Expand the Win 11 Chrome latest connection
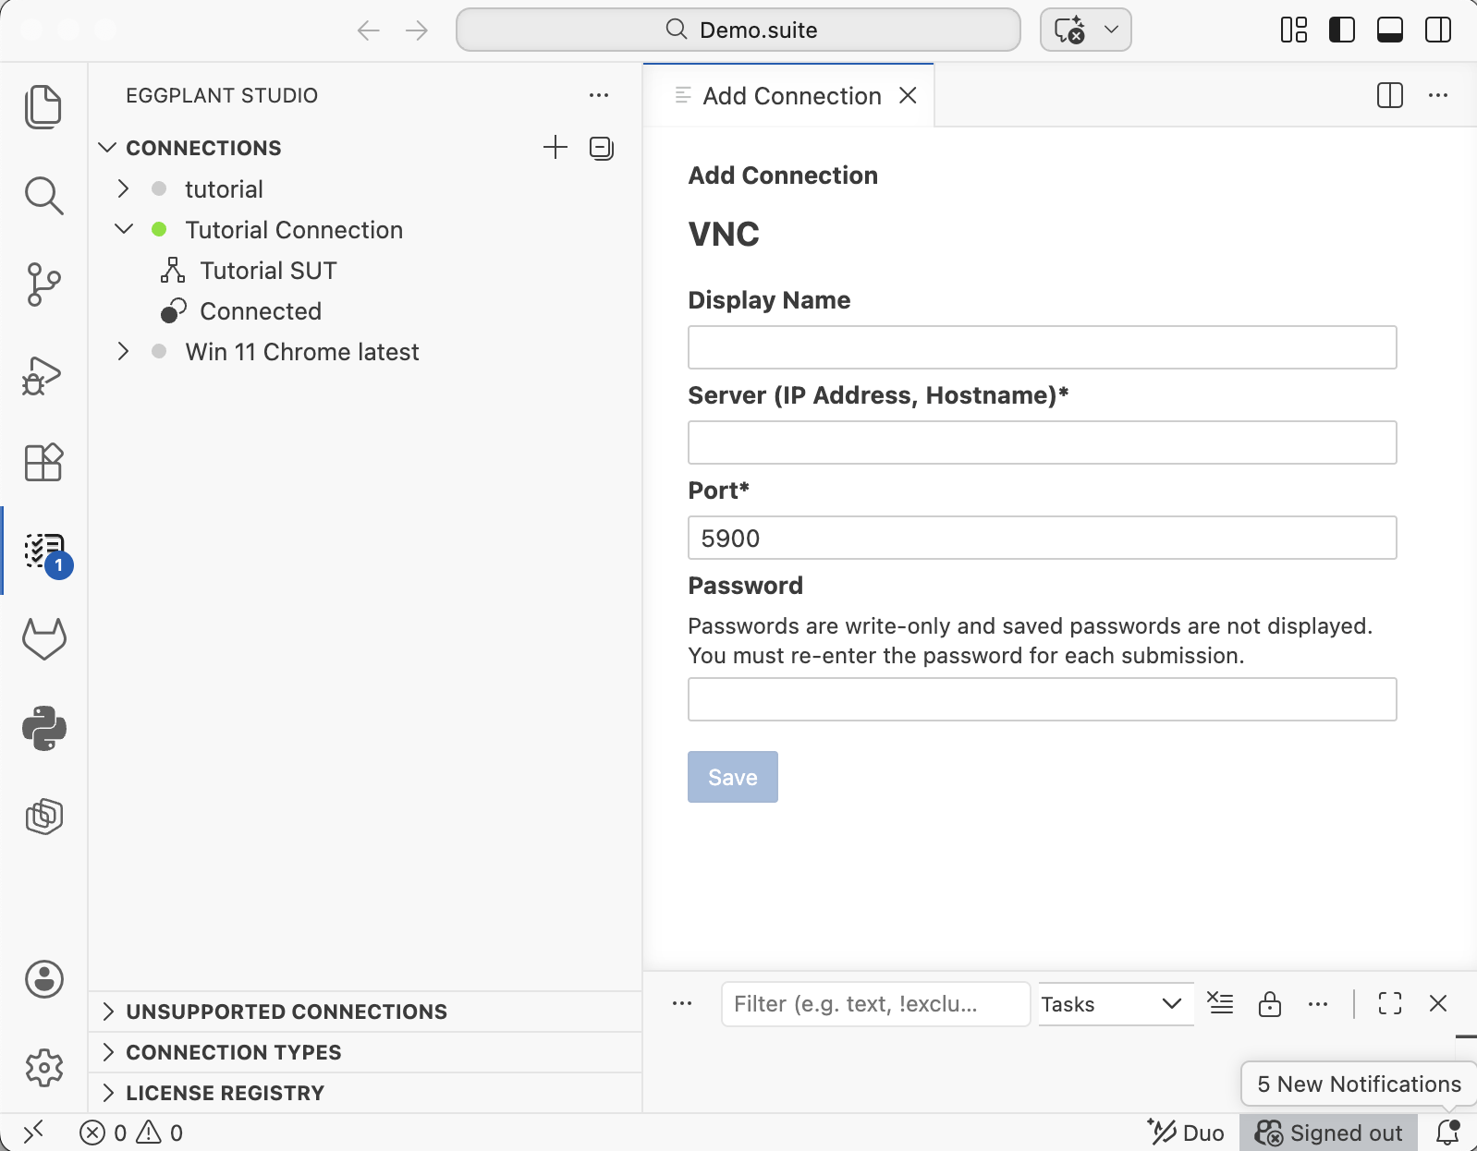This screenshot has width=1477, height=1151. [x=123, y=352]
